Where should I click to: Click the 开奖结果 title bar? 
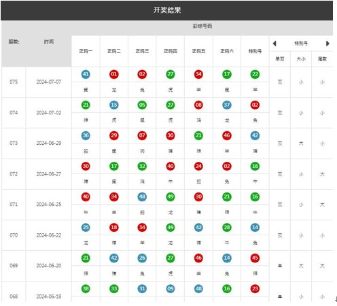tap(167, 10)
